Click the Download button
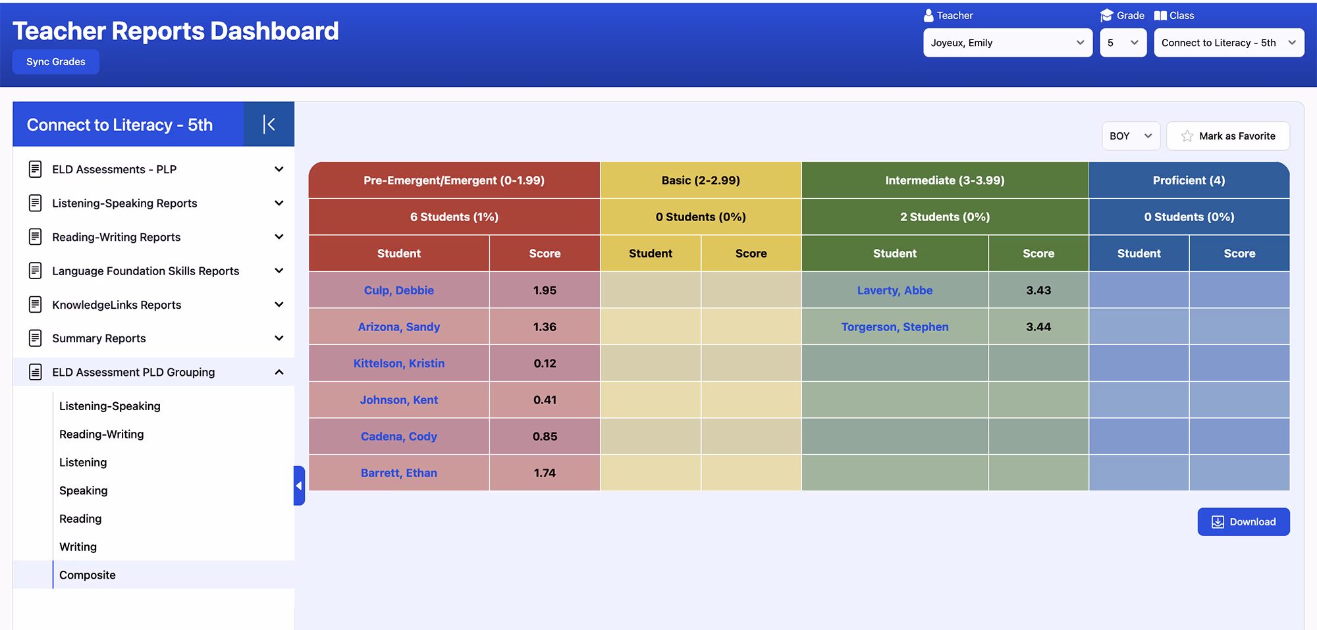This screenshot has height=630, width=1317. point(1243,522)
